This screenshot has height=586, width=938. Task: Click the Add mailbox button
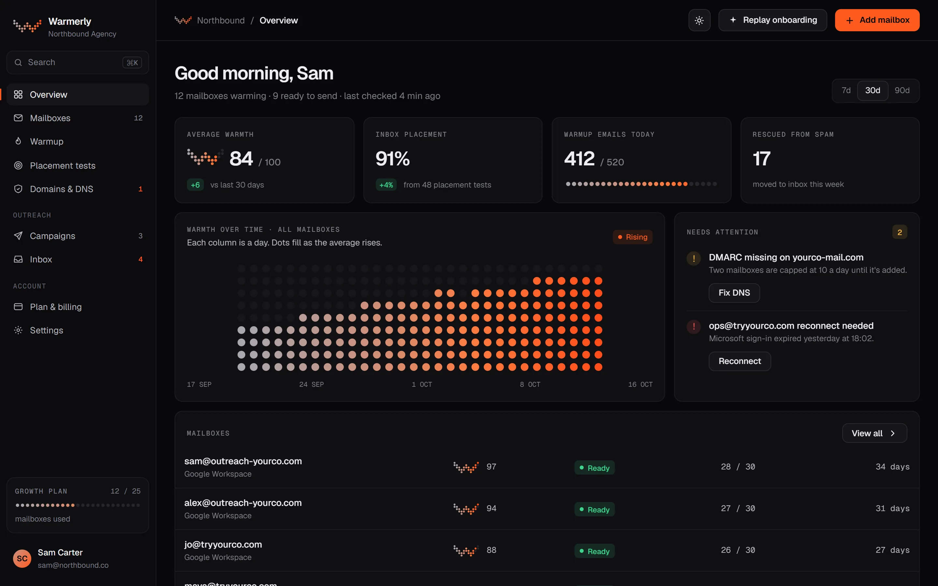pos(877,20)
